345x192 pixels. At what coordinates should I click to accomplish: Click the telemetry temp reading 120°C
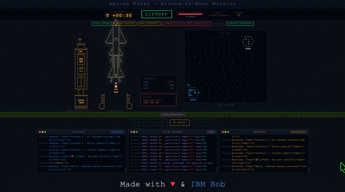[x=170, y=82]
